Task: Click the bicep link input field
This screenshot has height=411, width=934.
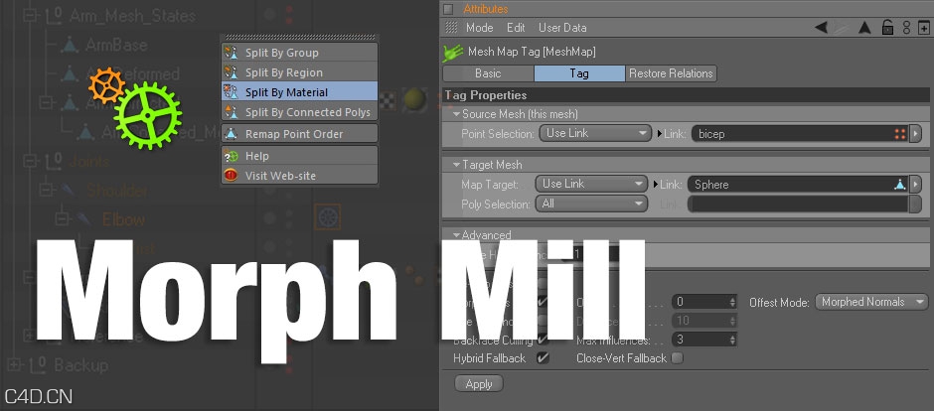Action: 800,134
